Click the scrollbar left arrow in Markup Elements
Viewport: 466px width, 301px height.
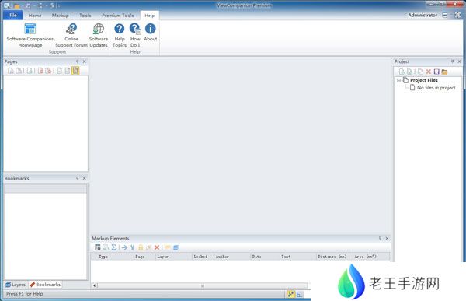tap(95, 285)
